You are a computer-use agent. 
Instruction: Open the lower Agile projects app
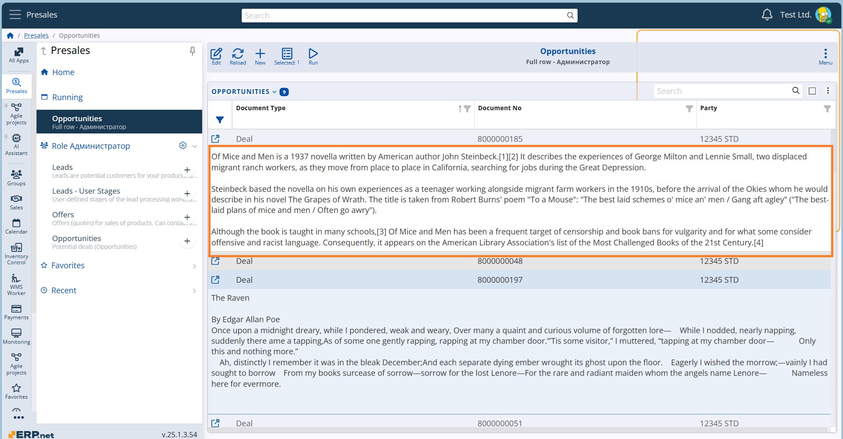point(16,364)
